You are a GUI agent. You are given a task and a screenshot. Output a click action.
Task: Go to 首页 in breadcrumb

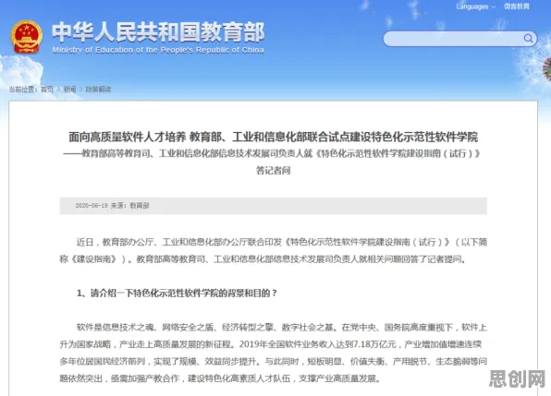click(47, 90)
